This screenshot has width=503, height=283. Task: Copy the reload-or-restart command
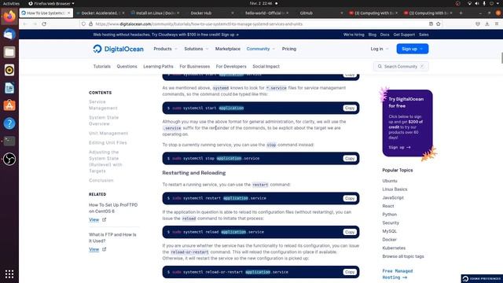pos(350,272)
